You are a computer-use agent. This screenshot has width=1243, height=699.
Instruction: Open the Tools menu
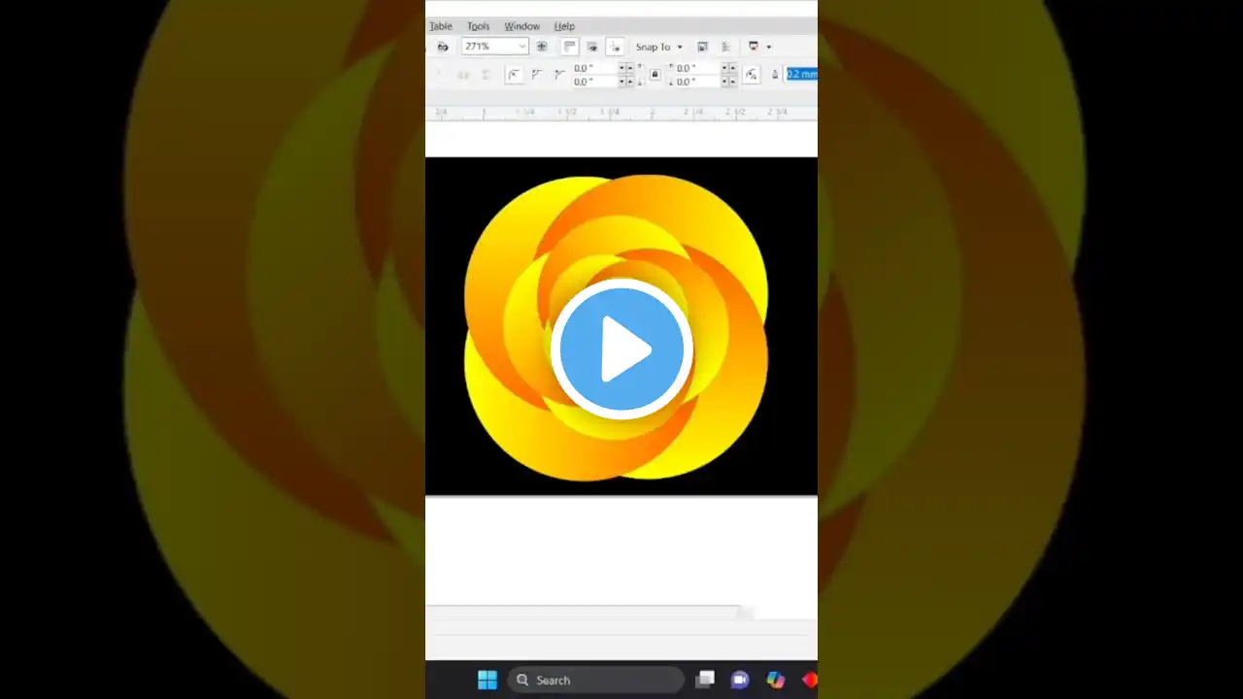click(x=478, y=26)
